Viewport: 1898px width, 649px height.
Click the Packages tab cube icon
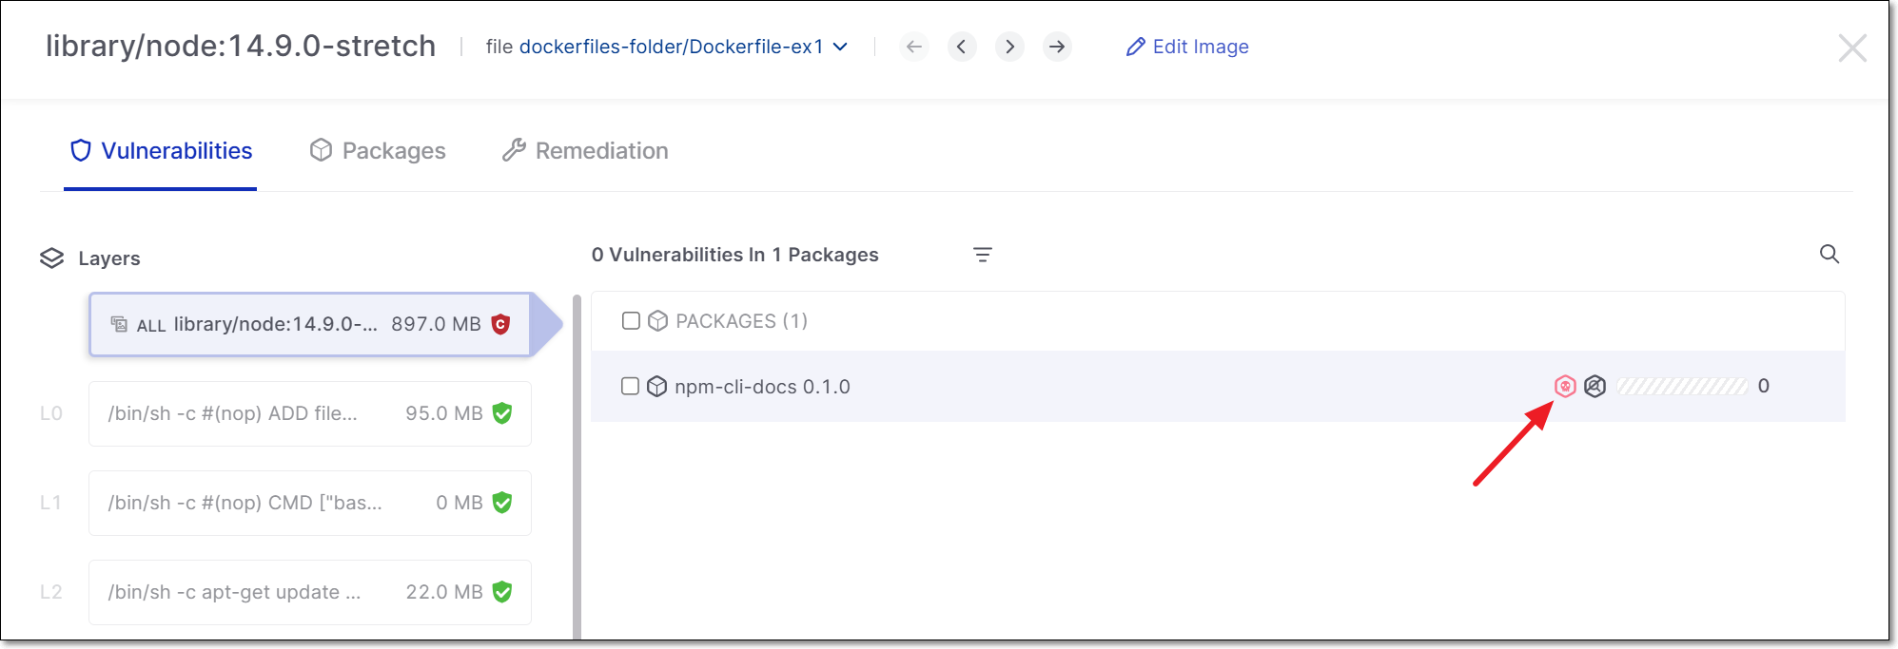321,150
